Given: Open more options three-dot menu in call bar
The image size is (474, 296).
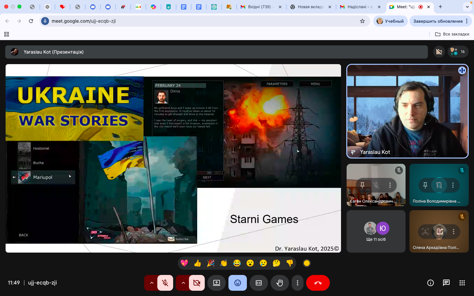Looking at the screenshot, I should pos(298,283).
